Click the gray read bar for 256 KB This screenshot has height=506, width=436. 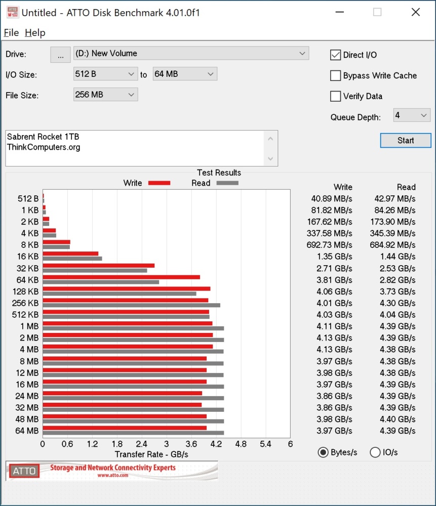(x=132, y=305)
